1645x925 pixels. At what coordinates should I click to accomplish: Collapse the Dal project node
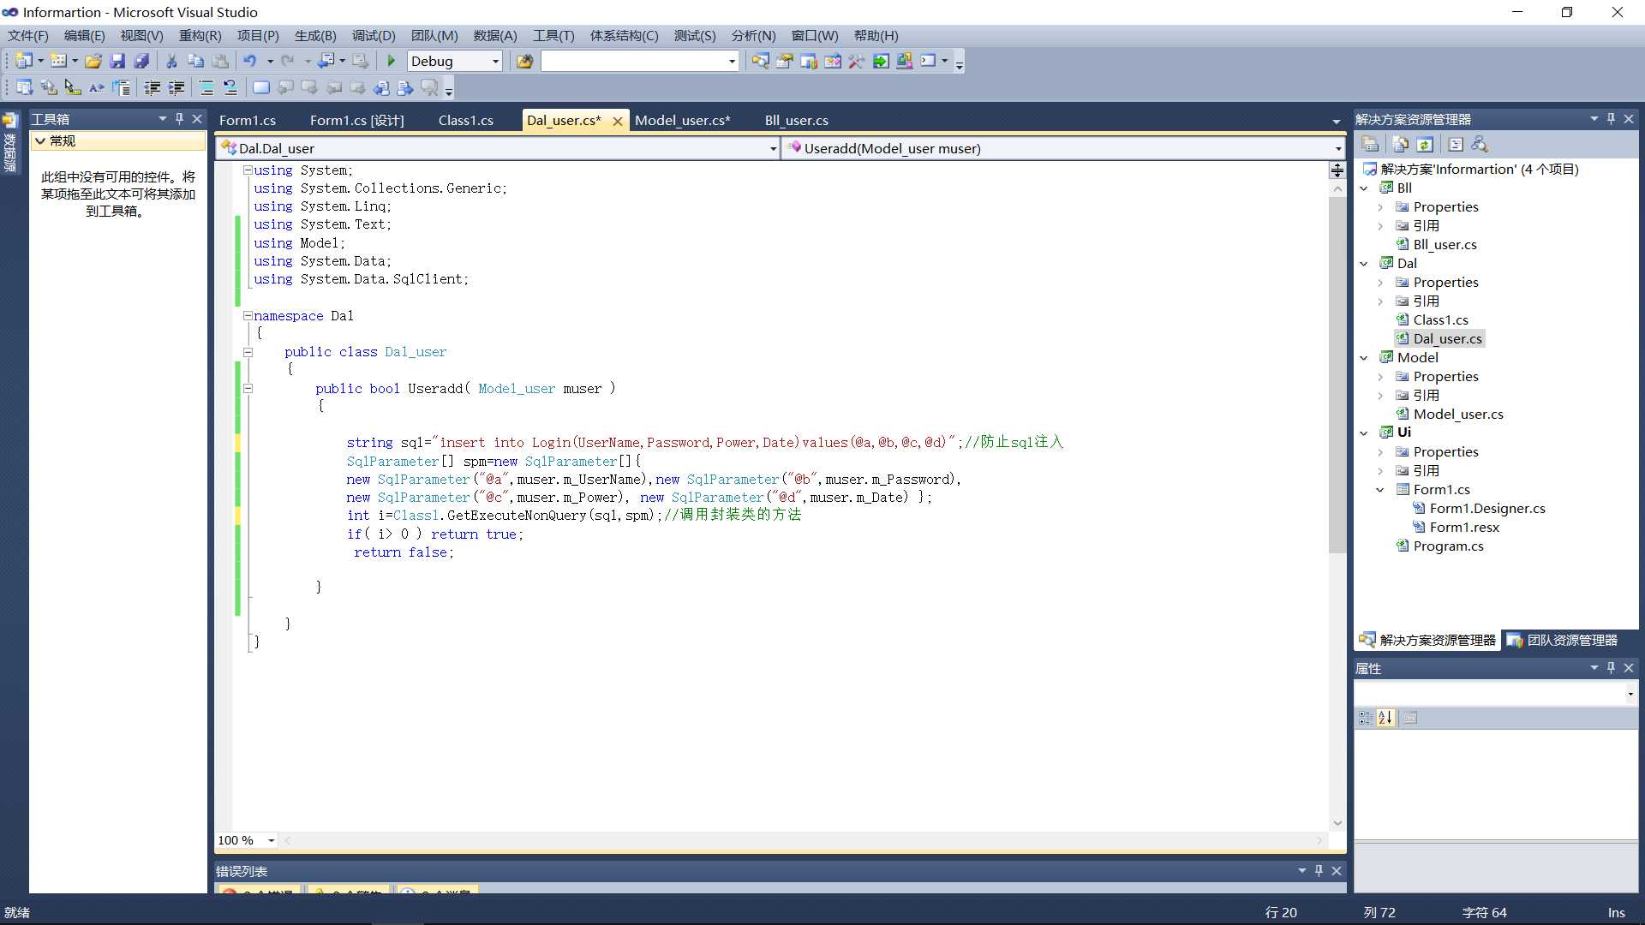[1364, 264]
